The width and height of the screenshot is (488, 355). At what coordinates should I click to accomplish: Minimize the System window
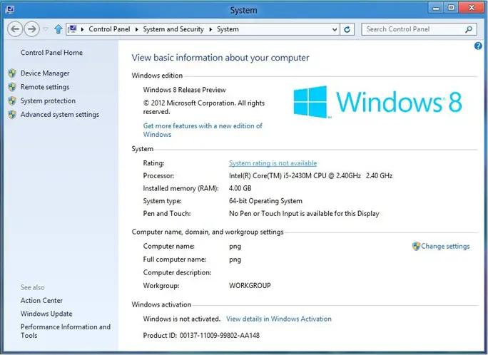point(436,8)
